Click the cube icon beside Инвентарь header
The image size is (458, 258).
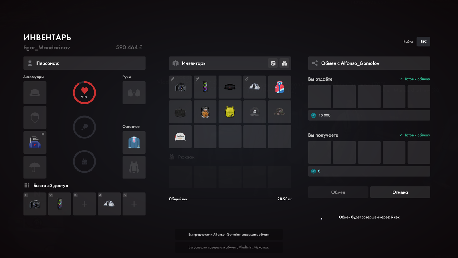coord(176,63)
